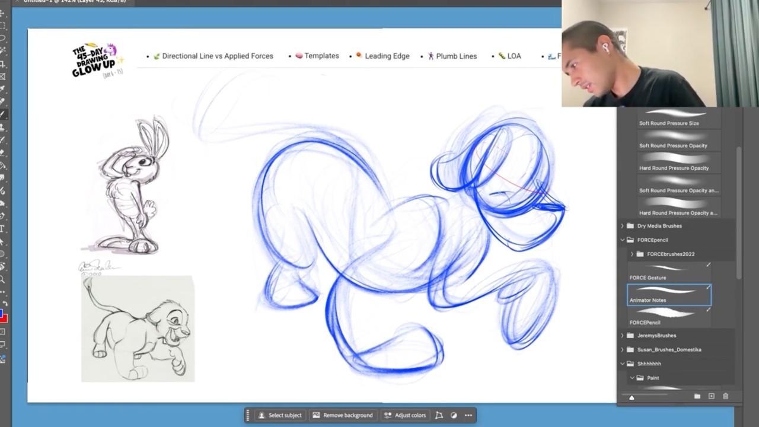Collapse the FORCEpencil folder
This screenshot has width=759, height=427.
[622, 240]
